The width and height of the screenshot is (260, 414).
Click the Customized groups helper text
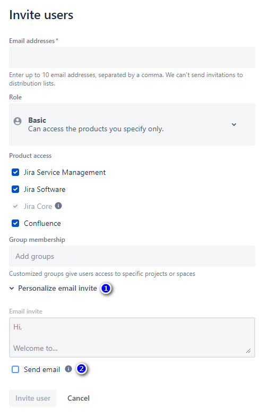[102, 274]
